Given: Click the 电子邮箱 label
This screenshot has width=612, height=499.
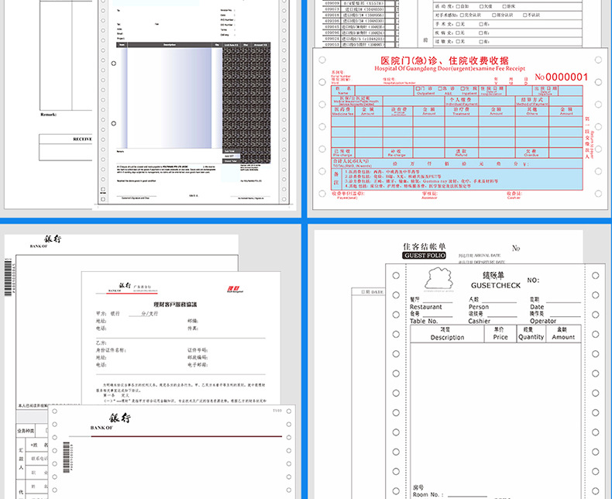Looking at the screenshot, I should (x=198, y=365).
